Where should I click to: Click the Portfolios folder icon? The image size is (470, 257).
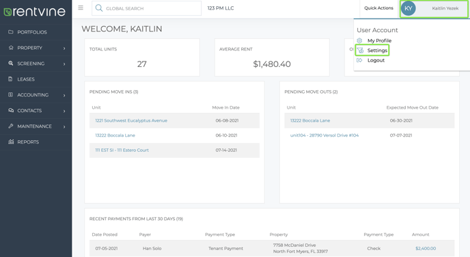point(11,32)
